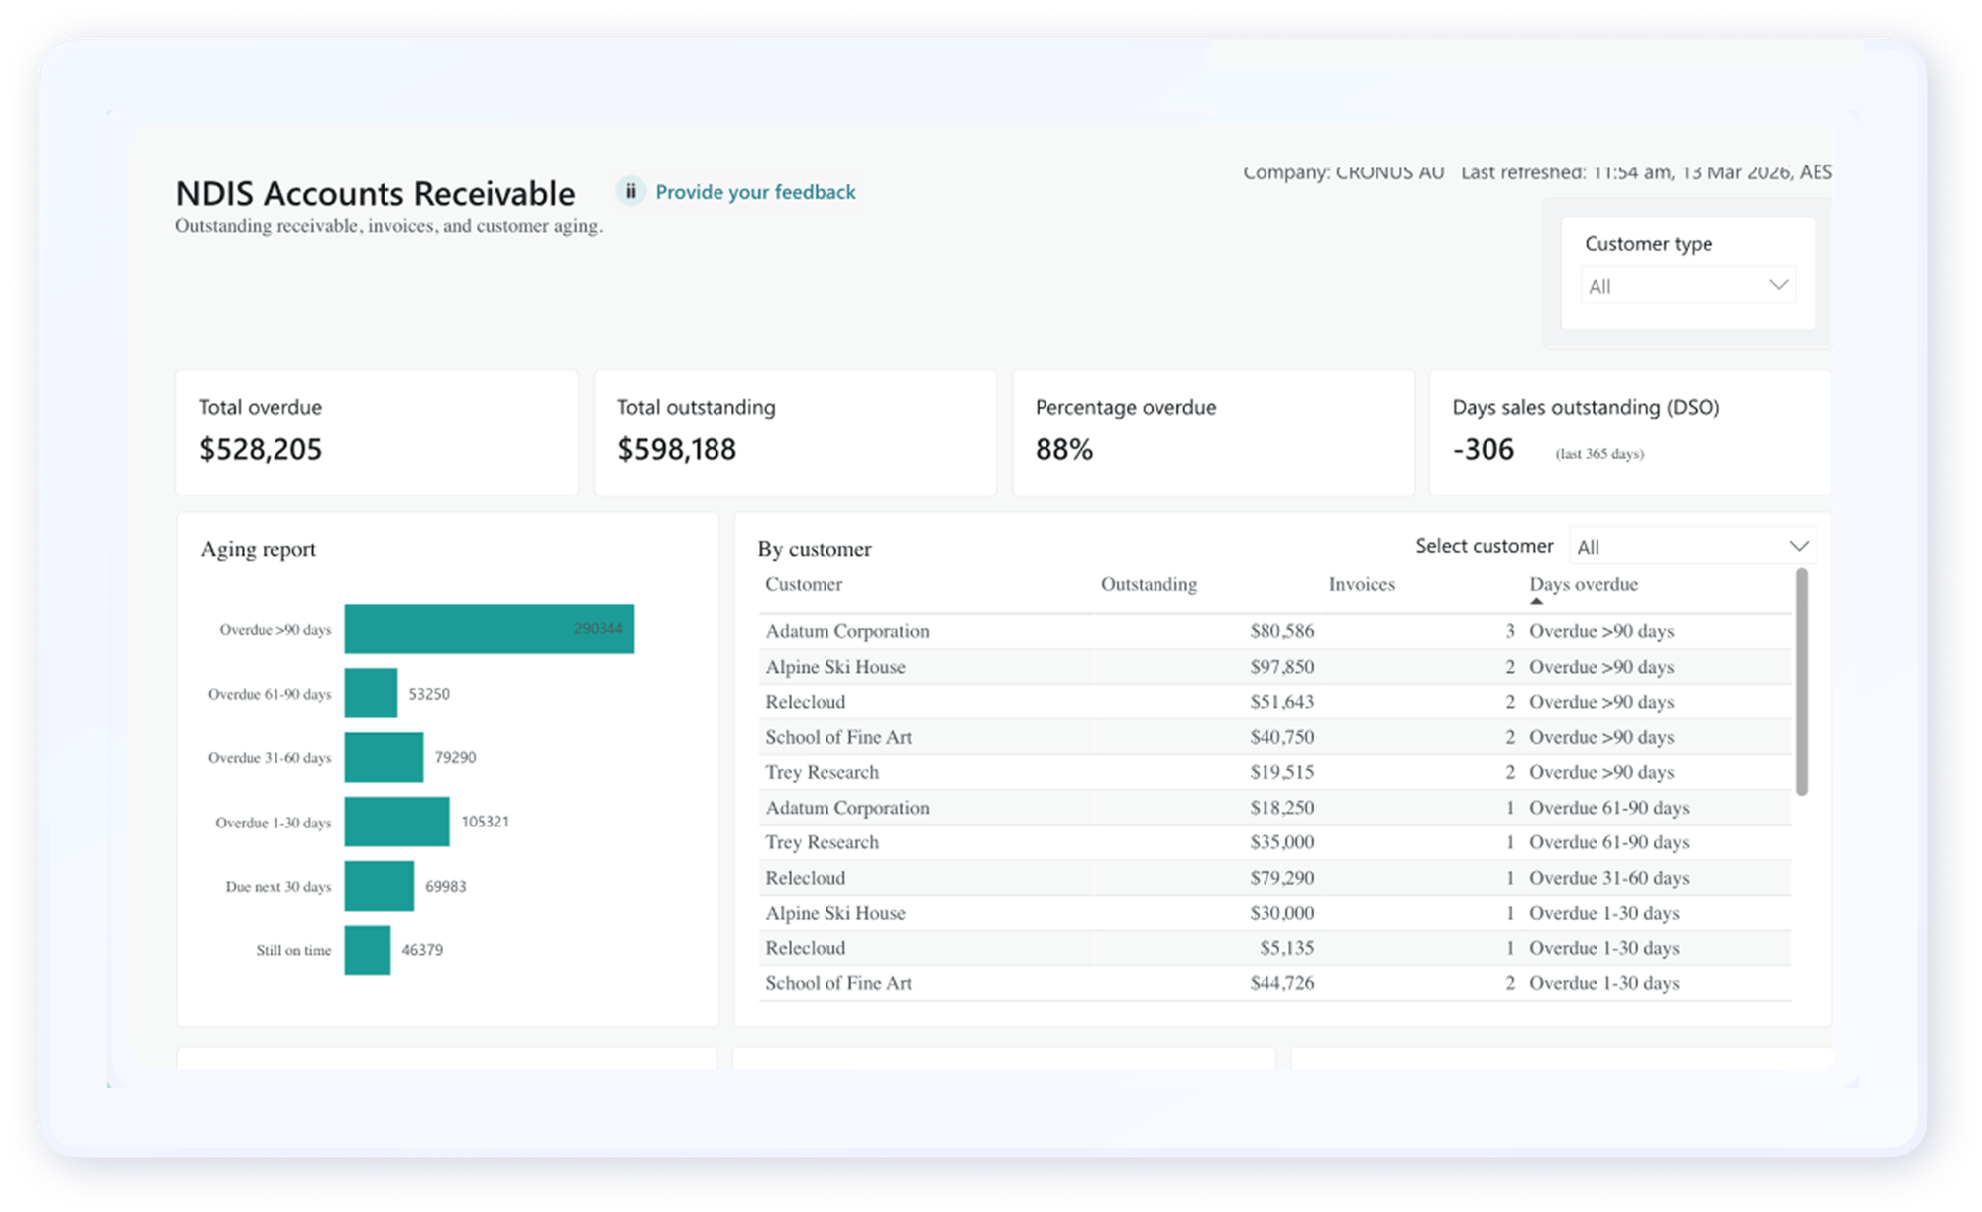Image resolution: width=1982 pixels, height=1212 pixels.
Task: Click the feedback info icon
Action: [630, 190]
